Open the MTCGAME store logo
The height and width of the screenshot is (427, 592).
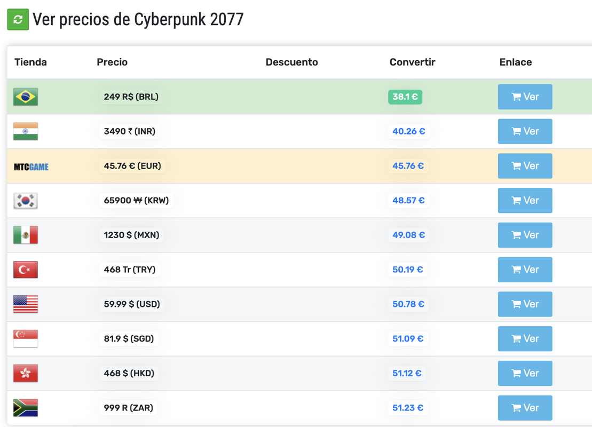31,167
